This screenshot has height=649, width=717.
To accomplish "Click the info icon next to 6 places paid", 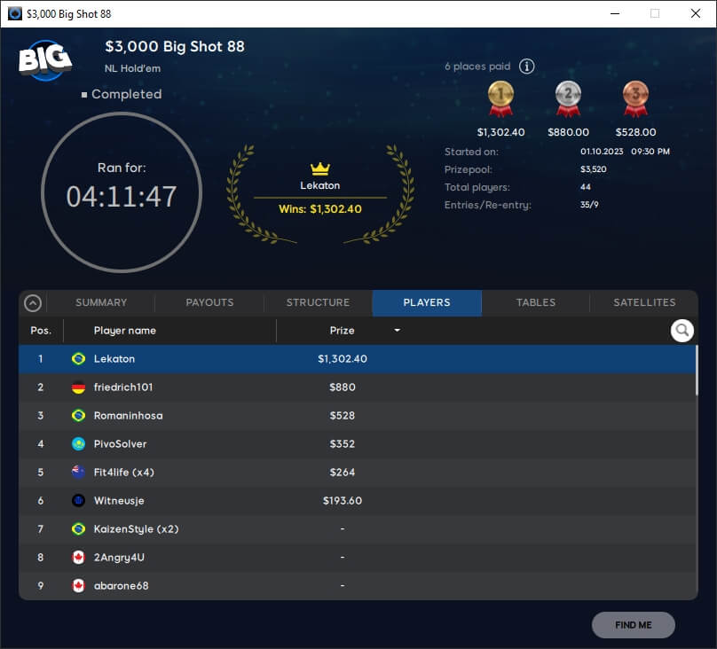I will pyautogui.click(x=526, y=66).
